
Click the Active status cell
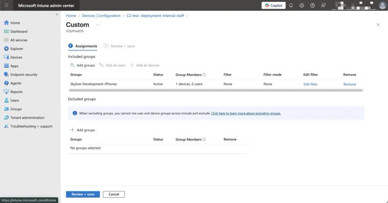[158, 84]
